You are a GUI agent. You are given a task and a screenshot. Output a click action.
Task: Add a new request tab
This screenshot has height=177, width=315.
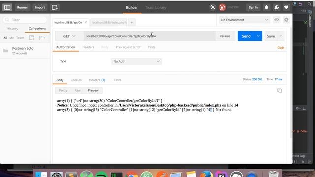[132, 22]
